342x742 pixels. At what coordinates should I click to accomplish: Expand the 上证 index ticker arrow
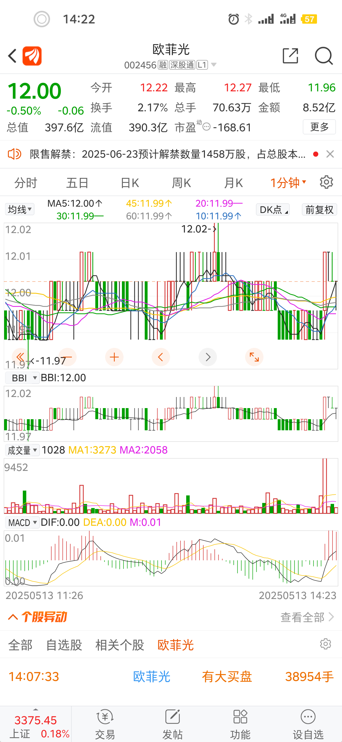coord(35,709)
